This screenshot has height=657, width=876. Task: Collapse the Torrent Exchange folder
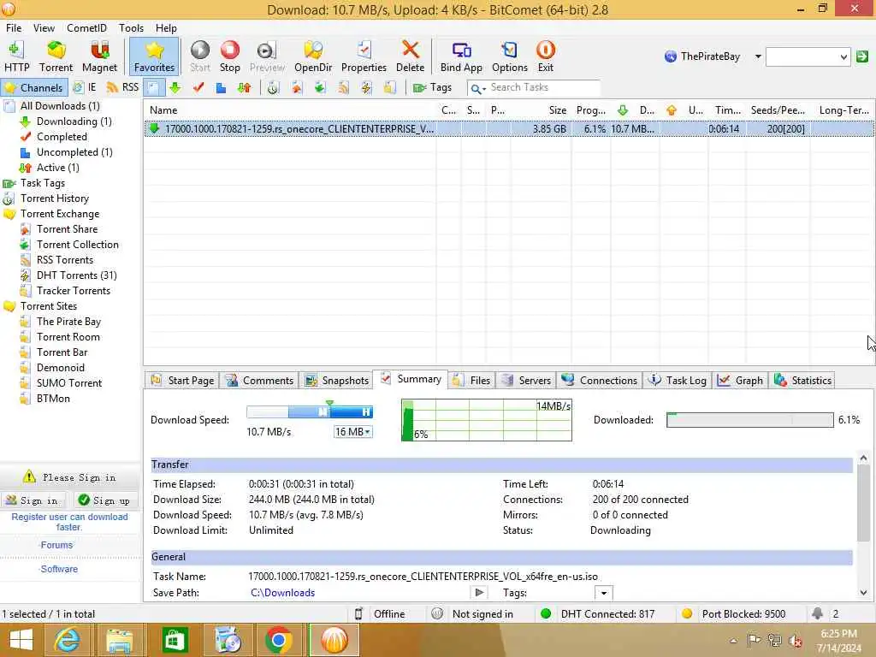(9, 214)
